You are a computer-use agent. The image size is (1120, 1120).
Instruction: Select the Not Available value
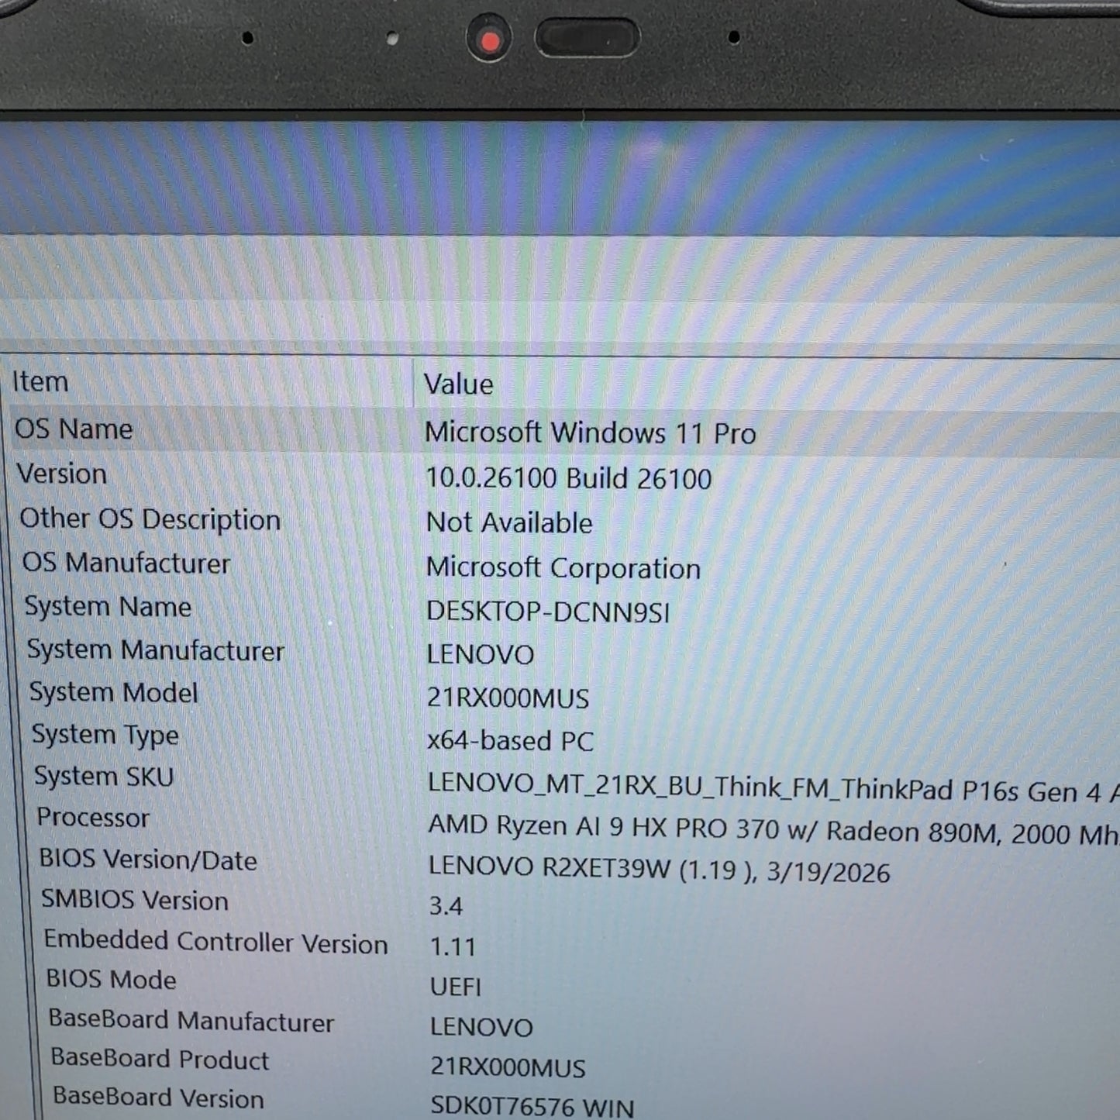(509, 522)
